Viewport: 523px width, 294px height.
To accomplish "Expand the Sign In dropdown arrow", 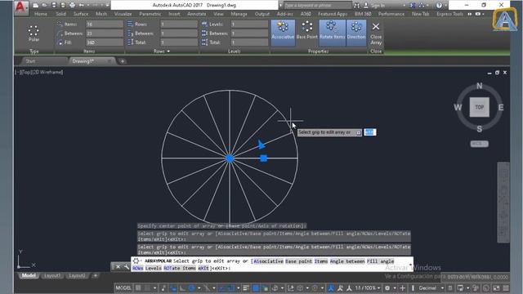I will (405, 6).
